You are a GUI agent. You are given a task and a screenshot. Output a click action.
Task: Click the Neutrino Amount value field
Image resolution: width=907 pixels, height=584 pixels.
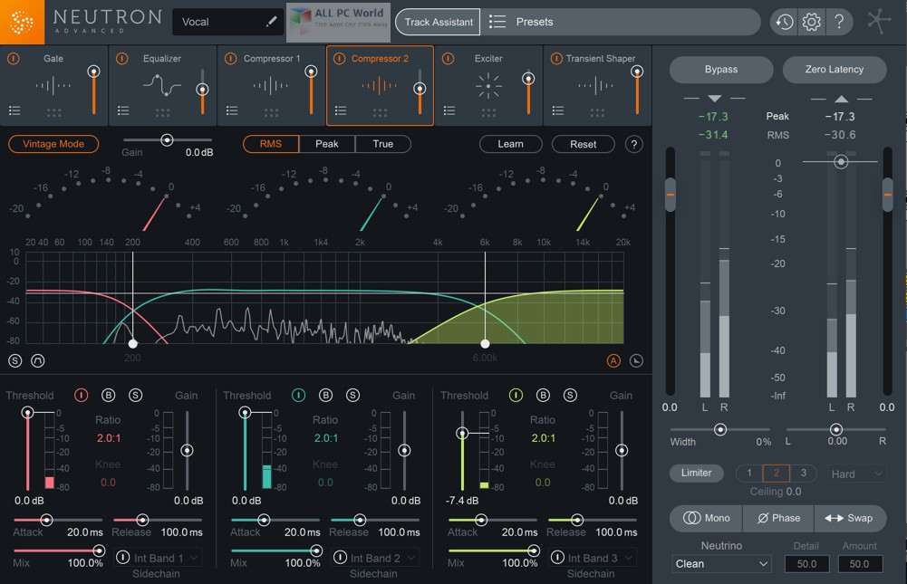coord(859,564)
